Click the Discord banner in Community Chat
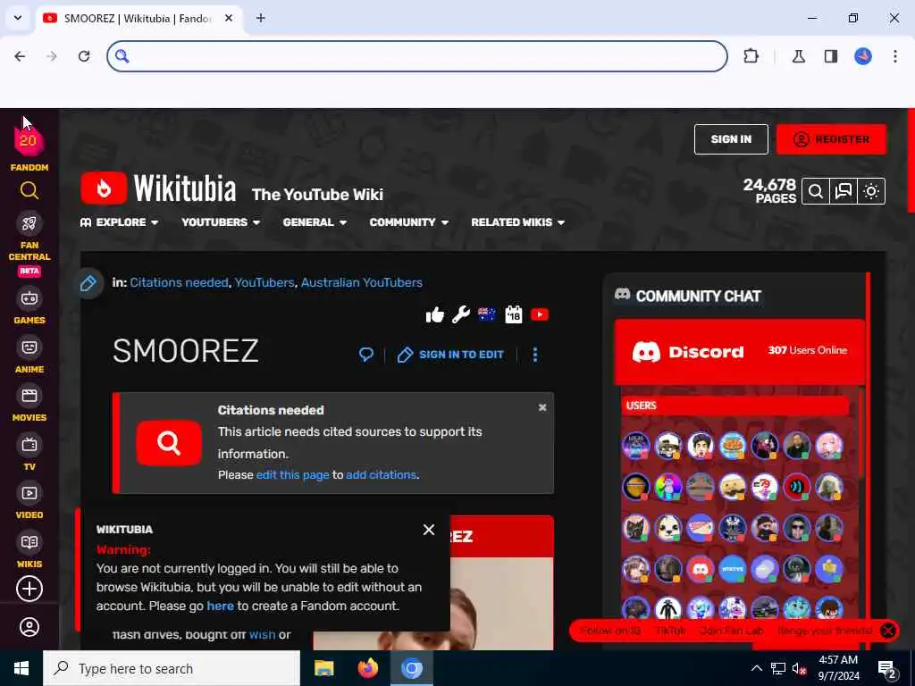Image resolution: width=915 pixels, height=686 pixels. tap(739, 352)
